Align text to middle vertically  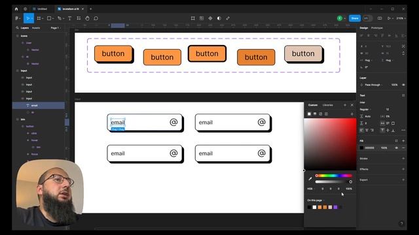[x=388, y=131]
